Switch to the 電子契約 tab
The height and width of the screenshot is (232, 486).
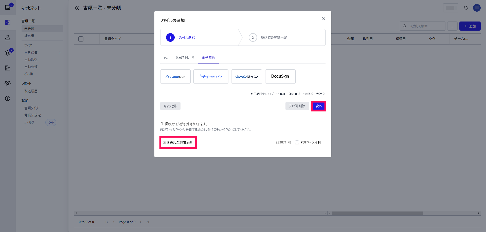(x=208, y=58)
